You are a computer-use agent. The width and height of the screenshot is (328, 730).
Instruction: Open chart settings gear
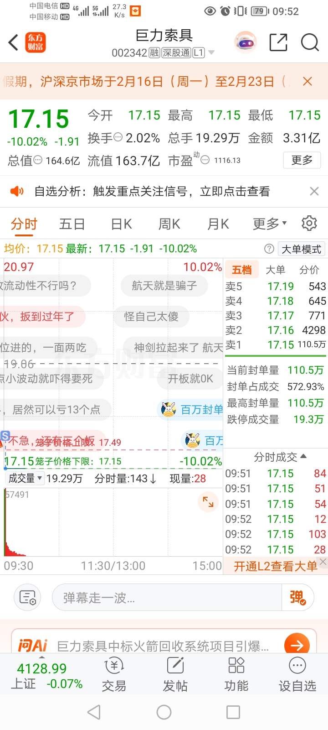coord(309,224)
